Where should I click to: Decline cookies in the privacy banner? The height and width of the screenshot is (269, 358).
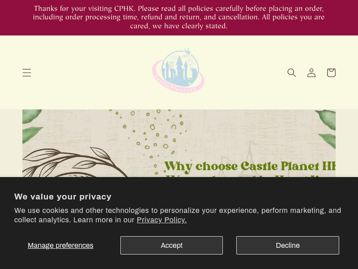click(287, 245)
